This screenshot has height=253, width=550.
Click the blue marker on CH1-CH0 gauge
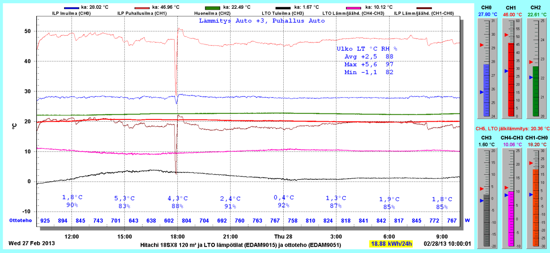point(531,194)
